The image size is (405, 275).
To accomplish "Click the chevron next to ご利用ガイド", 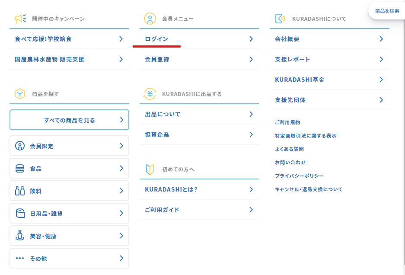I will pyautogui.click(x=251, y=210).
